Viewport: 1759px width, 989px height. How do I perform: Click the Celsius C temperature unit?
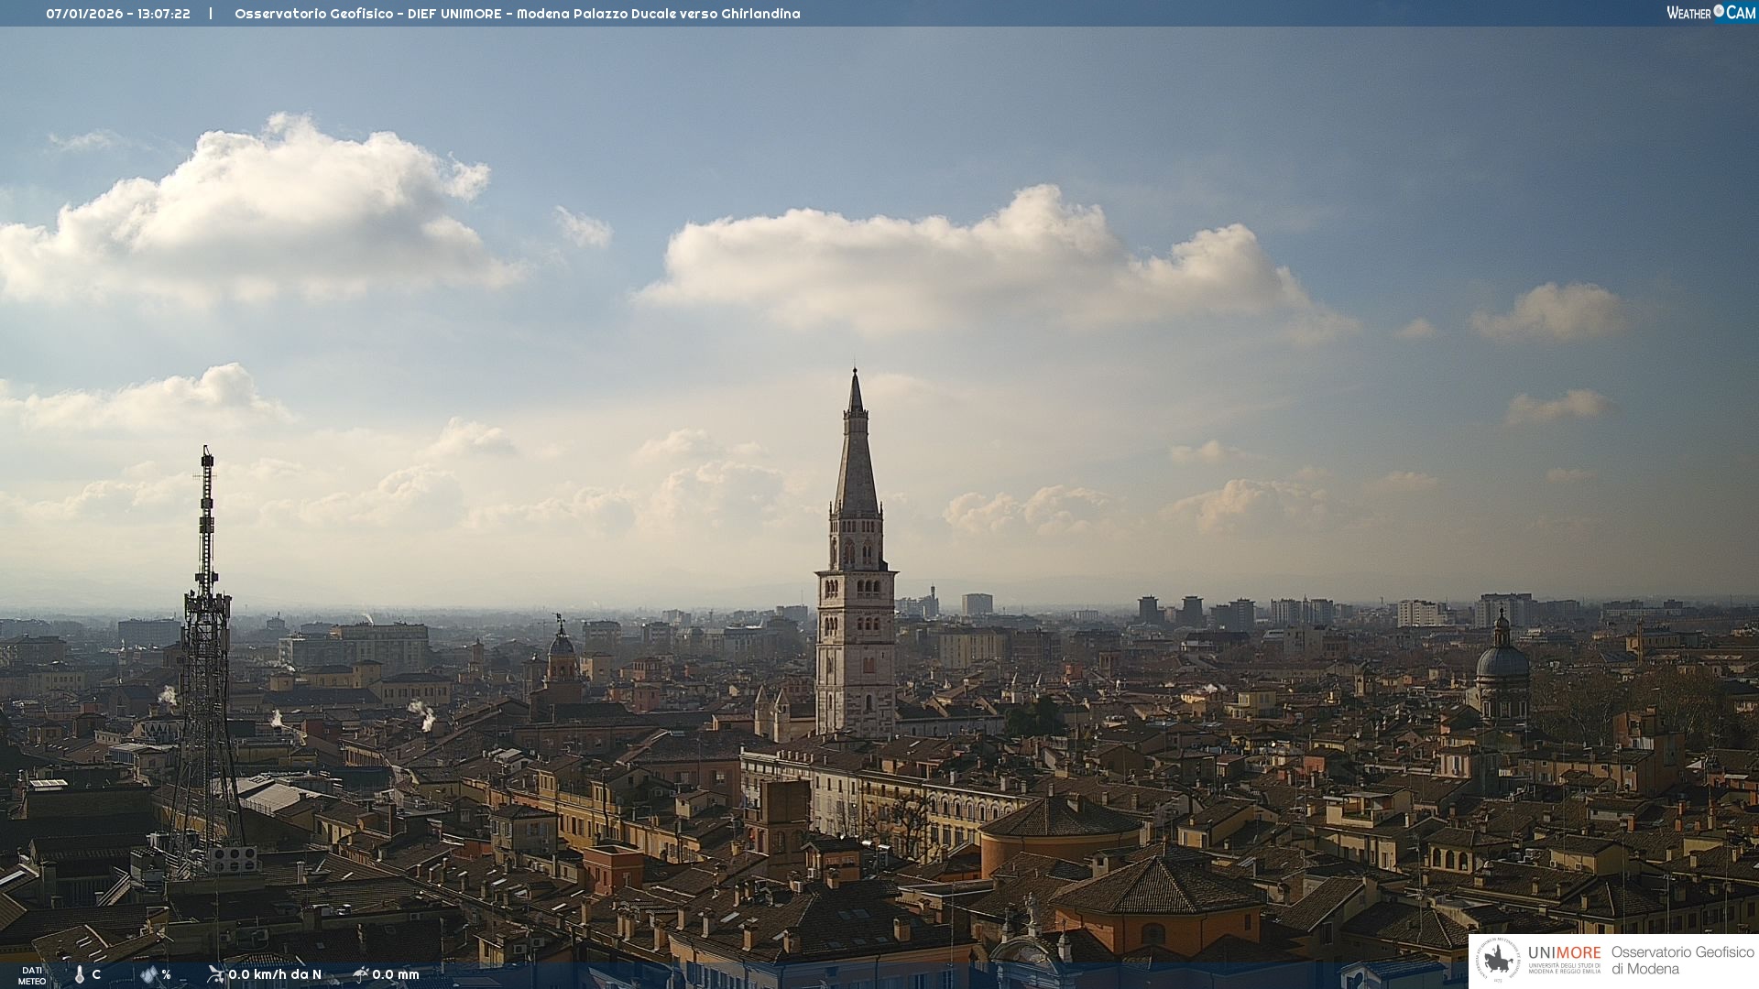(x=96, y=974)
